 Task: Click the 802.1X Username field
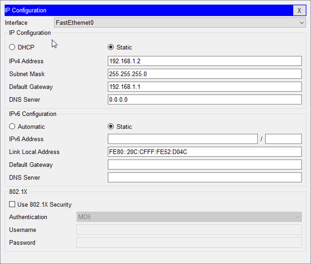coord(189,230)
